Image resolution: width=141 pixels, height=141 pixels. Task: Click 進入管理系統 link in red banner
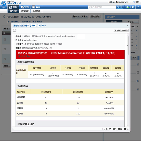25,56
